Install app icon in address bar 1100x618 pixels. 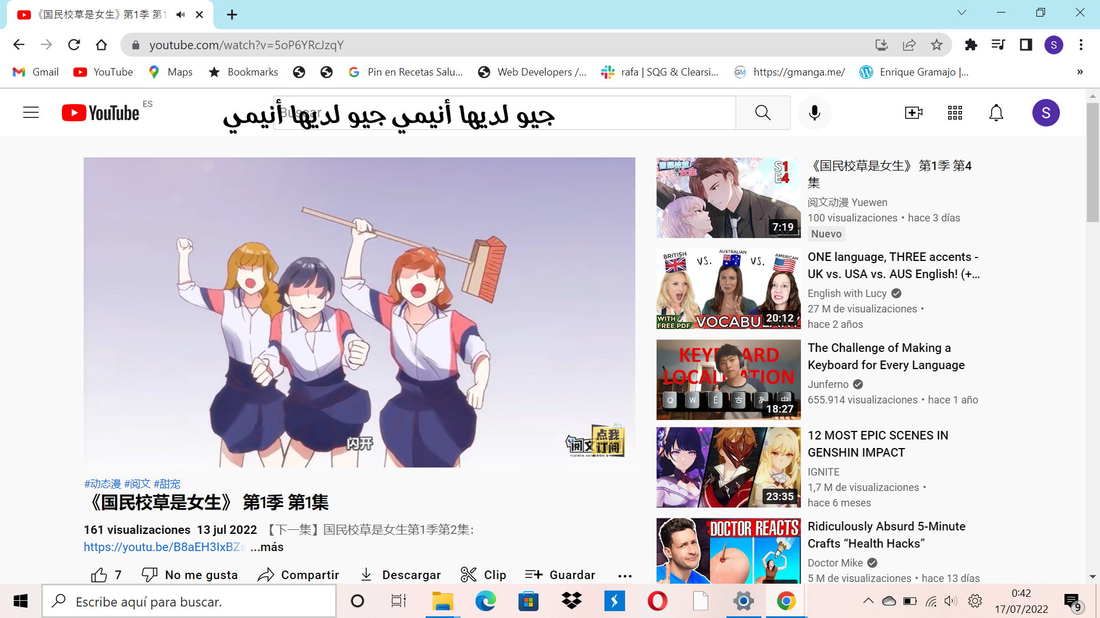(881, 45)
